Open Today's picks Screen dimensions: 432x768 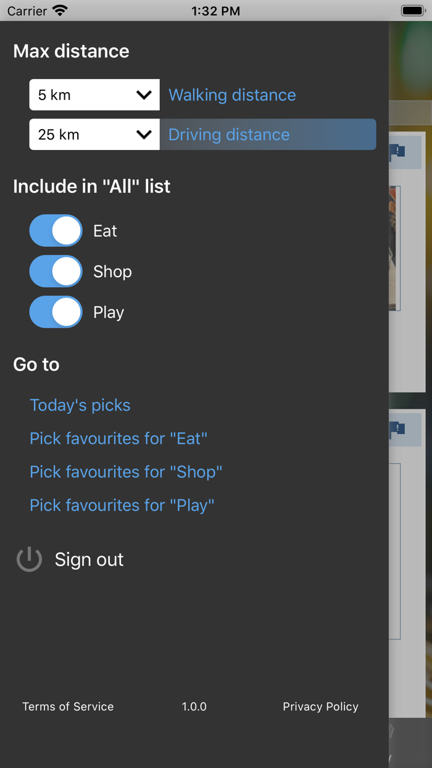click(x=80, y=405)
